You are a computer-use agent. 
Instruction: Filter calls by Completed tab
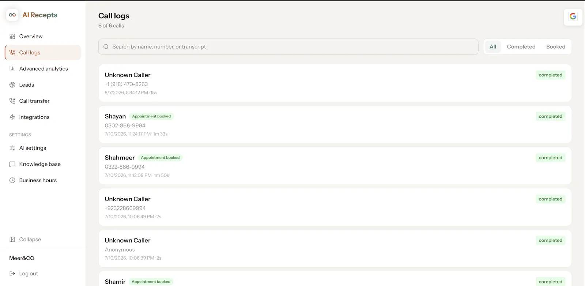(x=521, y=47)
